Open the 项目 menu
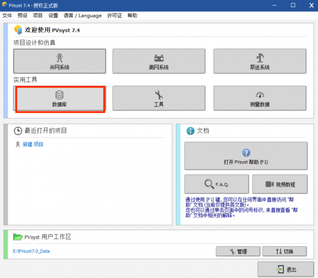The width and height of the screenshot is (318, 278). [38, 15]
